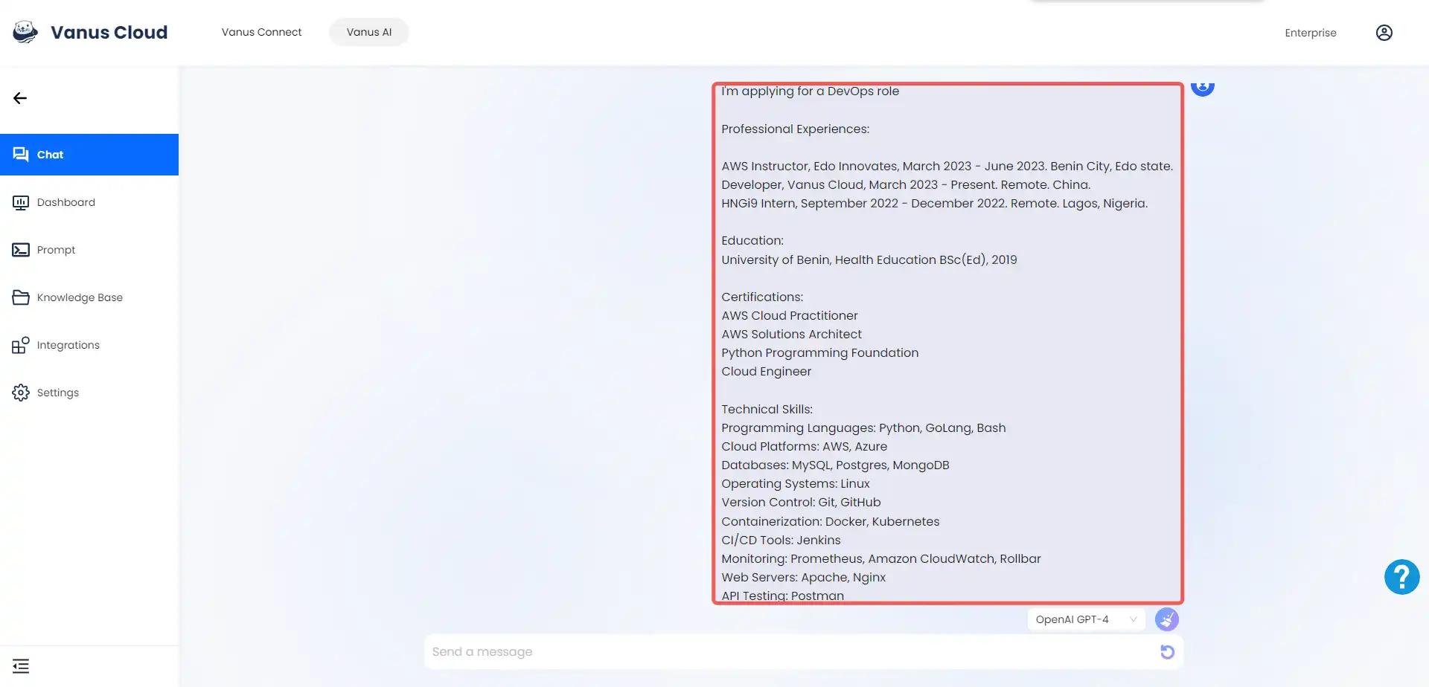Click the 'Containerization: Docker, Kubernetes' line
The height and width of the screenshot is (687, 1429).
830,521
